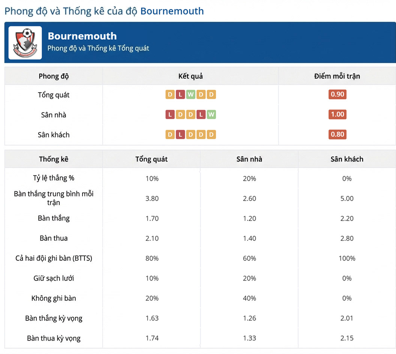The width and height of the screenshot is (396, 354).
Task: Click the 100% BTTS away value
Action: [347, 258]
